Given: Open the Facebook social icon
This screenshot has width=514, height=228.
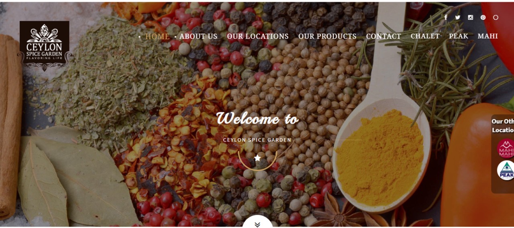Looking at the screenshot, I should [x=446, y=17].
